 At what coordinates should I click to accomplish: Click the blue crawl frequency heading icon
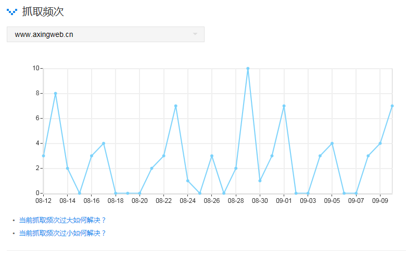[x=12, y=12]
